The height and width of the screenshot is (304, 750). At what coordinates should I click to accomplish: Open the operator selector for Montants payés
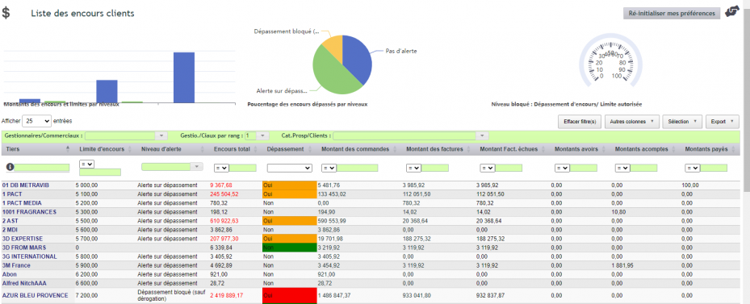(692, 169)
